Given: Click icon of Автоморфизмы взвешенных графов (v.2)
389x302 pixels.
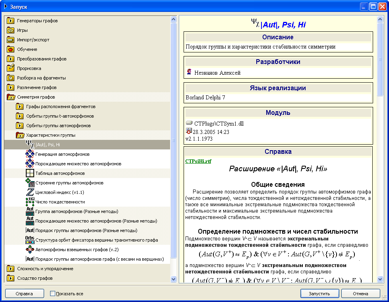Looking at the screenshot, I should (30, 250).
